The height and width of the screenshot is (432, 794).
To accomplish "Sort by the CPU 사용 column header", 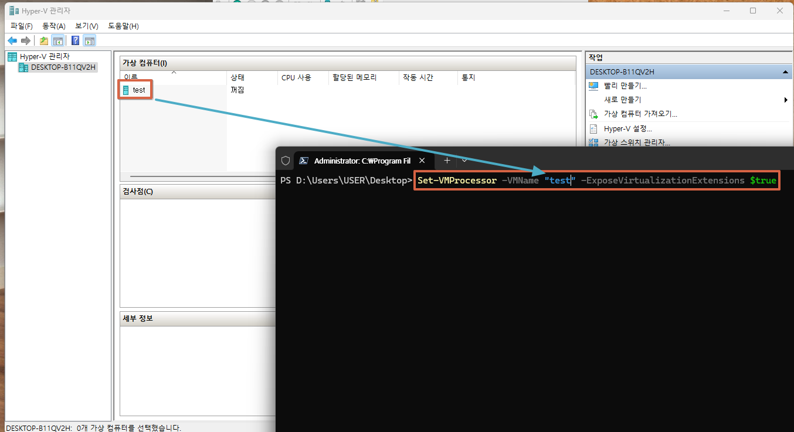I will [303, 77].
